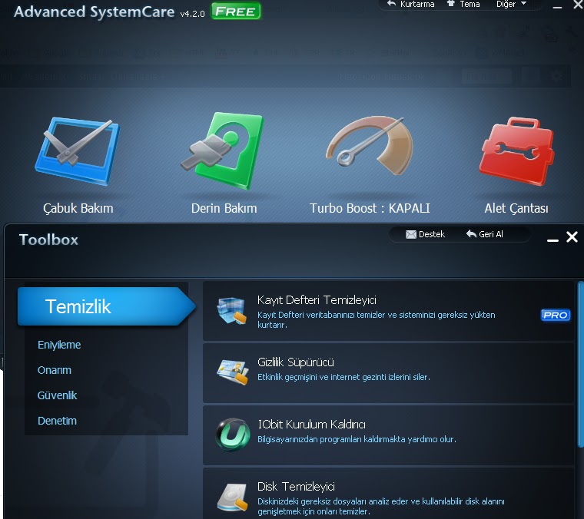Image resolution: width=584 pixels, height=519 pixels.
Task: Click the Turbo Boost : KAPALI label
Action: [370, 208]
